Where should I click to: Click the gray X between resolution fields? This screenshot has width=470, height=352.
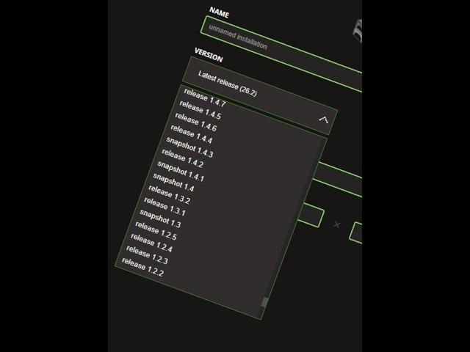click(337, 224)
